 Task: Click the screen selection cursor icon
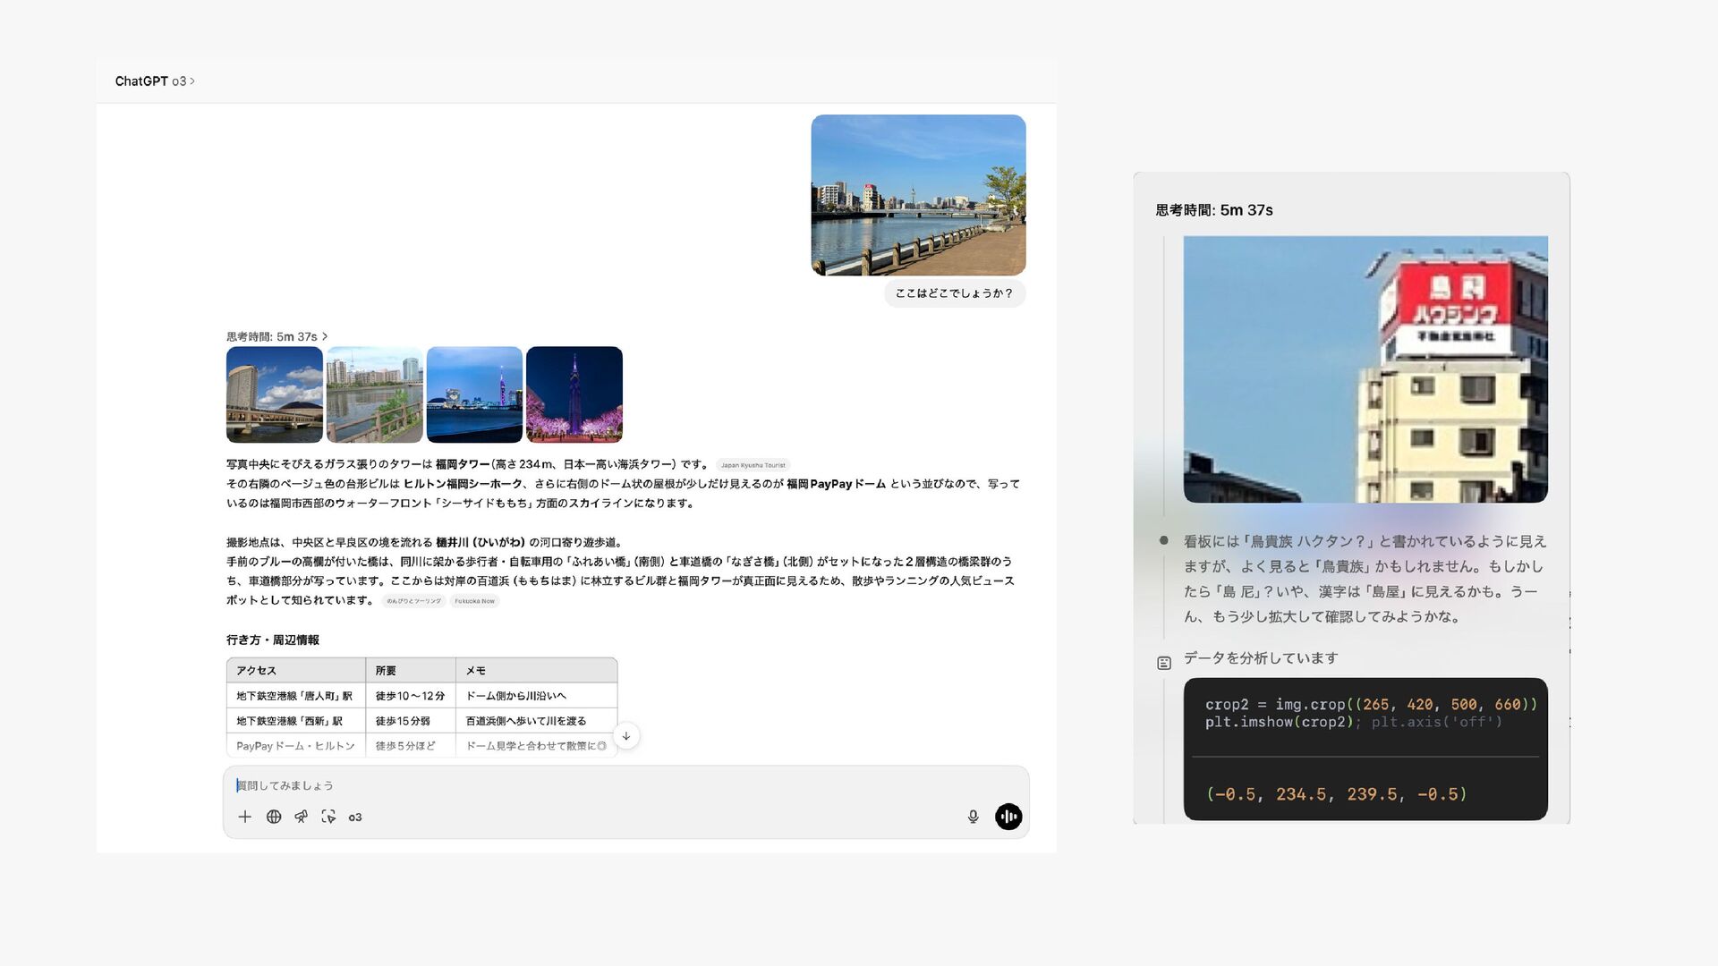[x=328, y=817]
